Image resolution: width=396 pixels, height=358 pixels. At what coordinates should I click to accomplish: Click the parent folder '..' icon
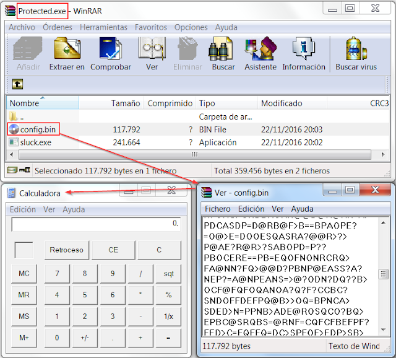pos(13,116)
